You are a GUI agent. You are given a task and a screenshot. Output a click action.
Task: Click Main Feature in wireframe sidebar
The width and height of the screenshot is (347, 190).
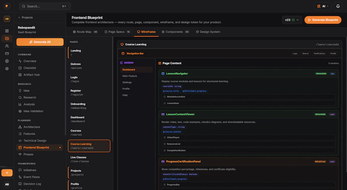136,76
